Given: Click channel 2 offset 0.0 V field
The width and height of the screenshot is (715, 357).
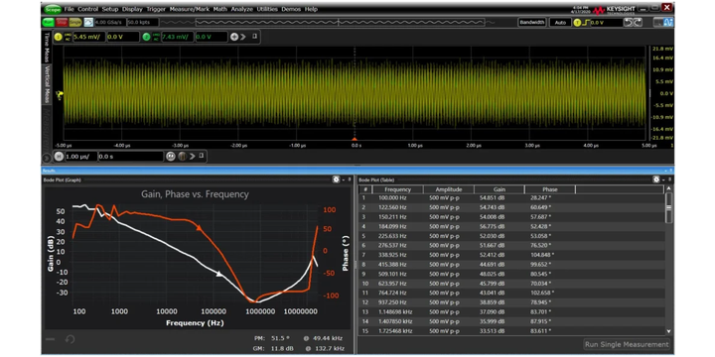Looking at the screenshot, I should pos(212,37).
